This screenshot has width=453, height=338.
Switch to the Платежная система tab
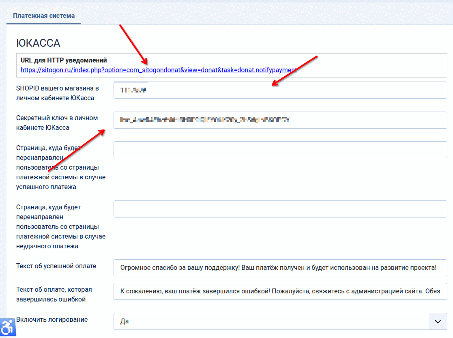pyautogui.click(x=44, y=16)
